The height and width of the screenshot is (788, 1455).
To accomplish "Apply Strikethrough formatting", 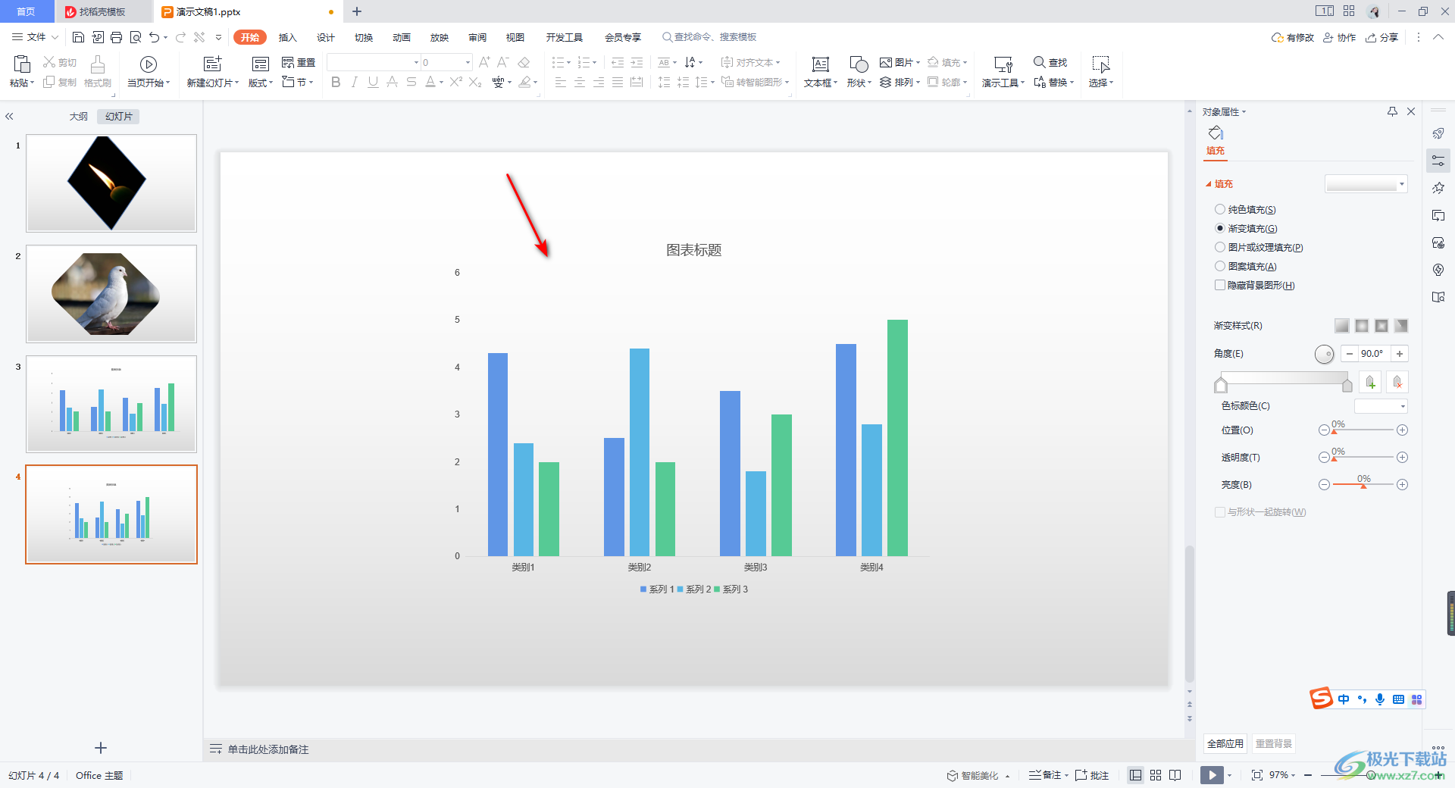I will [x=411, y=83].
